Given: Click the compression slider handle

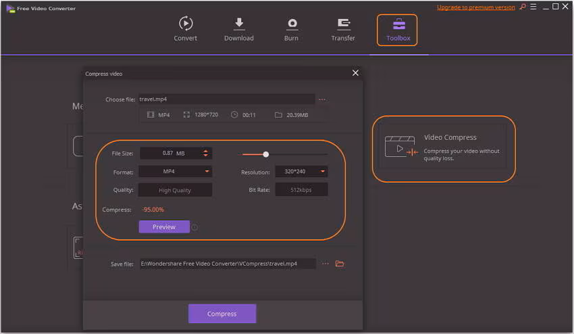Looking at the screenshot, I should click(x=266, y=154).
